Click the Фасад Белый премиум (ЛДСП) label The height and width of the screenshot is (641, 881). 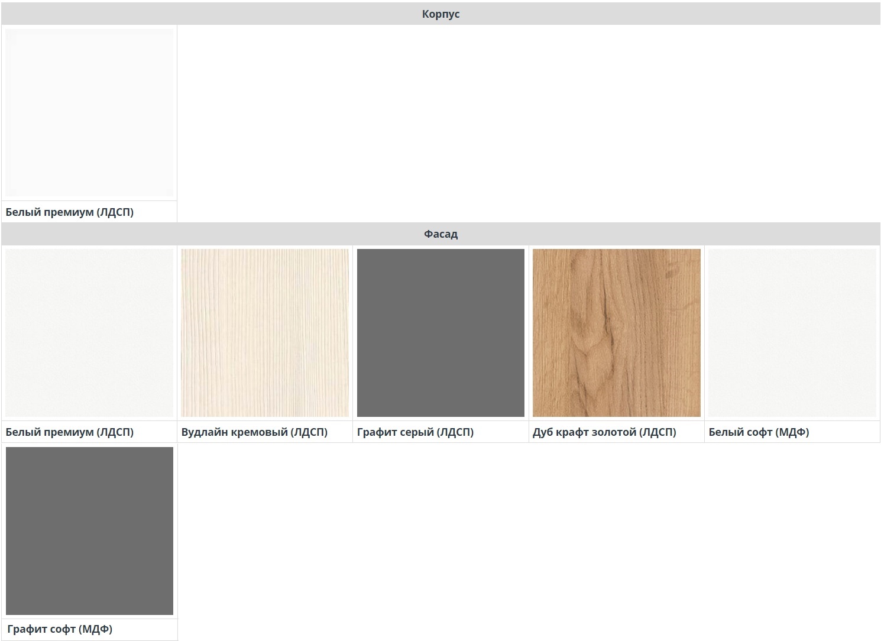(x=69, y=432)
